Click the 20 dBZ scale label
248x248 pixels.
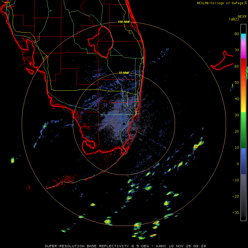click(x=237, y=131)
